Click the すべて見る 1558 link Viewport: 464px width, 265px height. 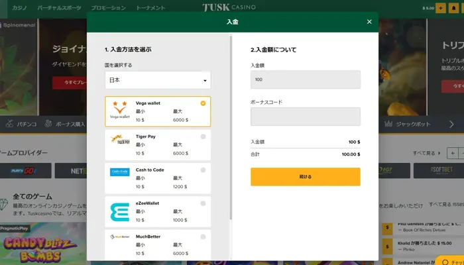(446, 205)
